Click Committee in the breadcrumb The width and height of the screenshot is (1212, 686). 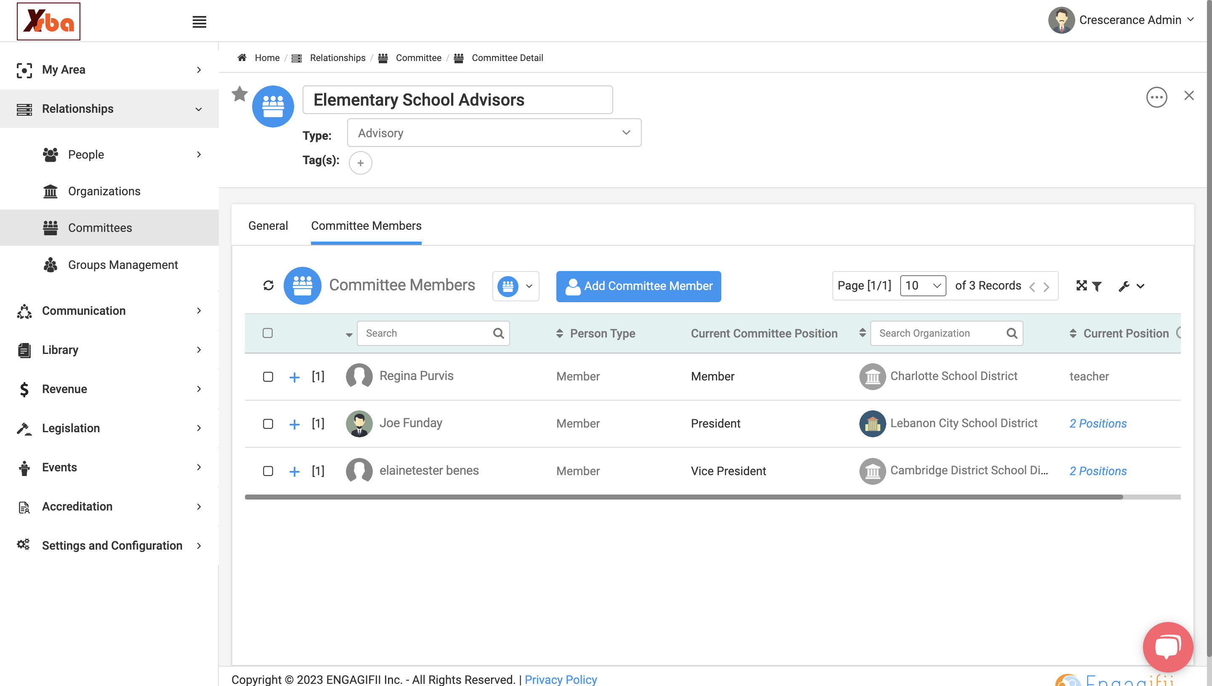418,58
